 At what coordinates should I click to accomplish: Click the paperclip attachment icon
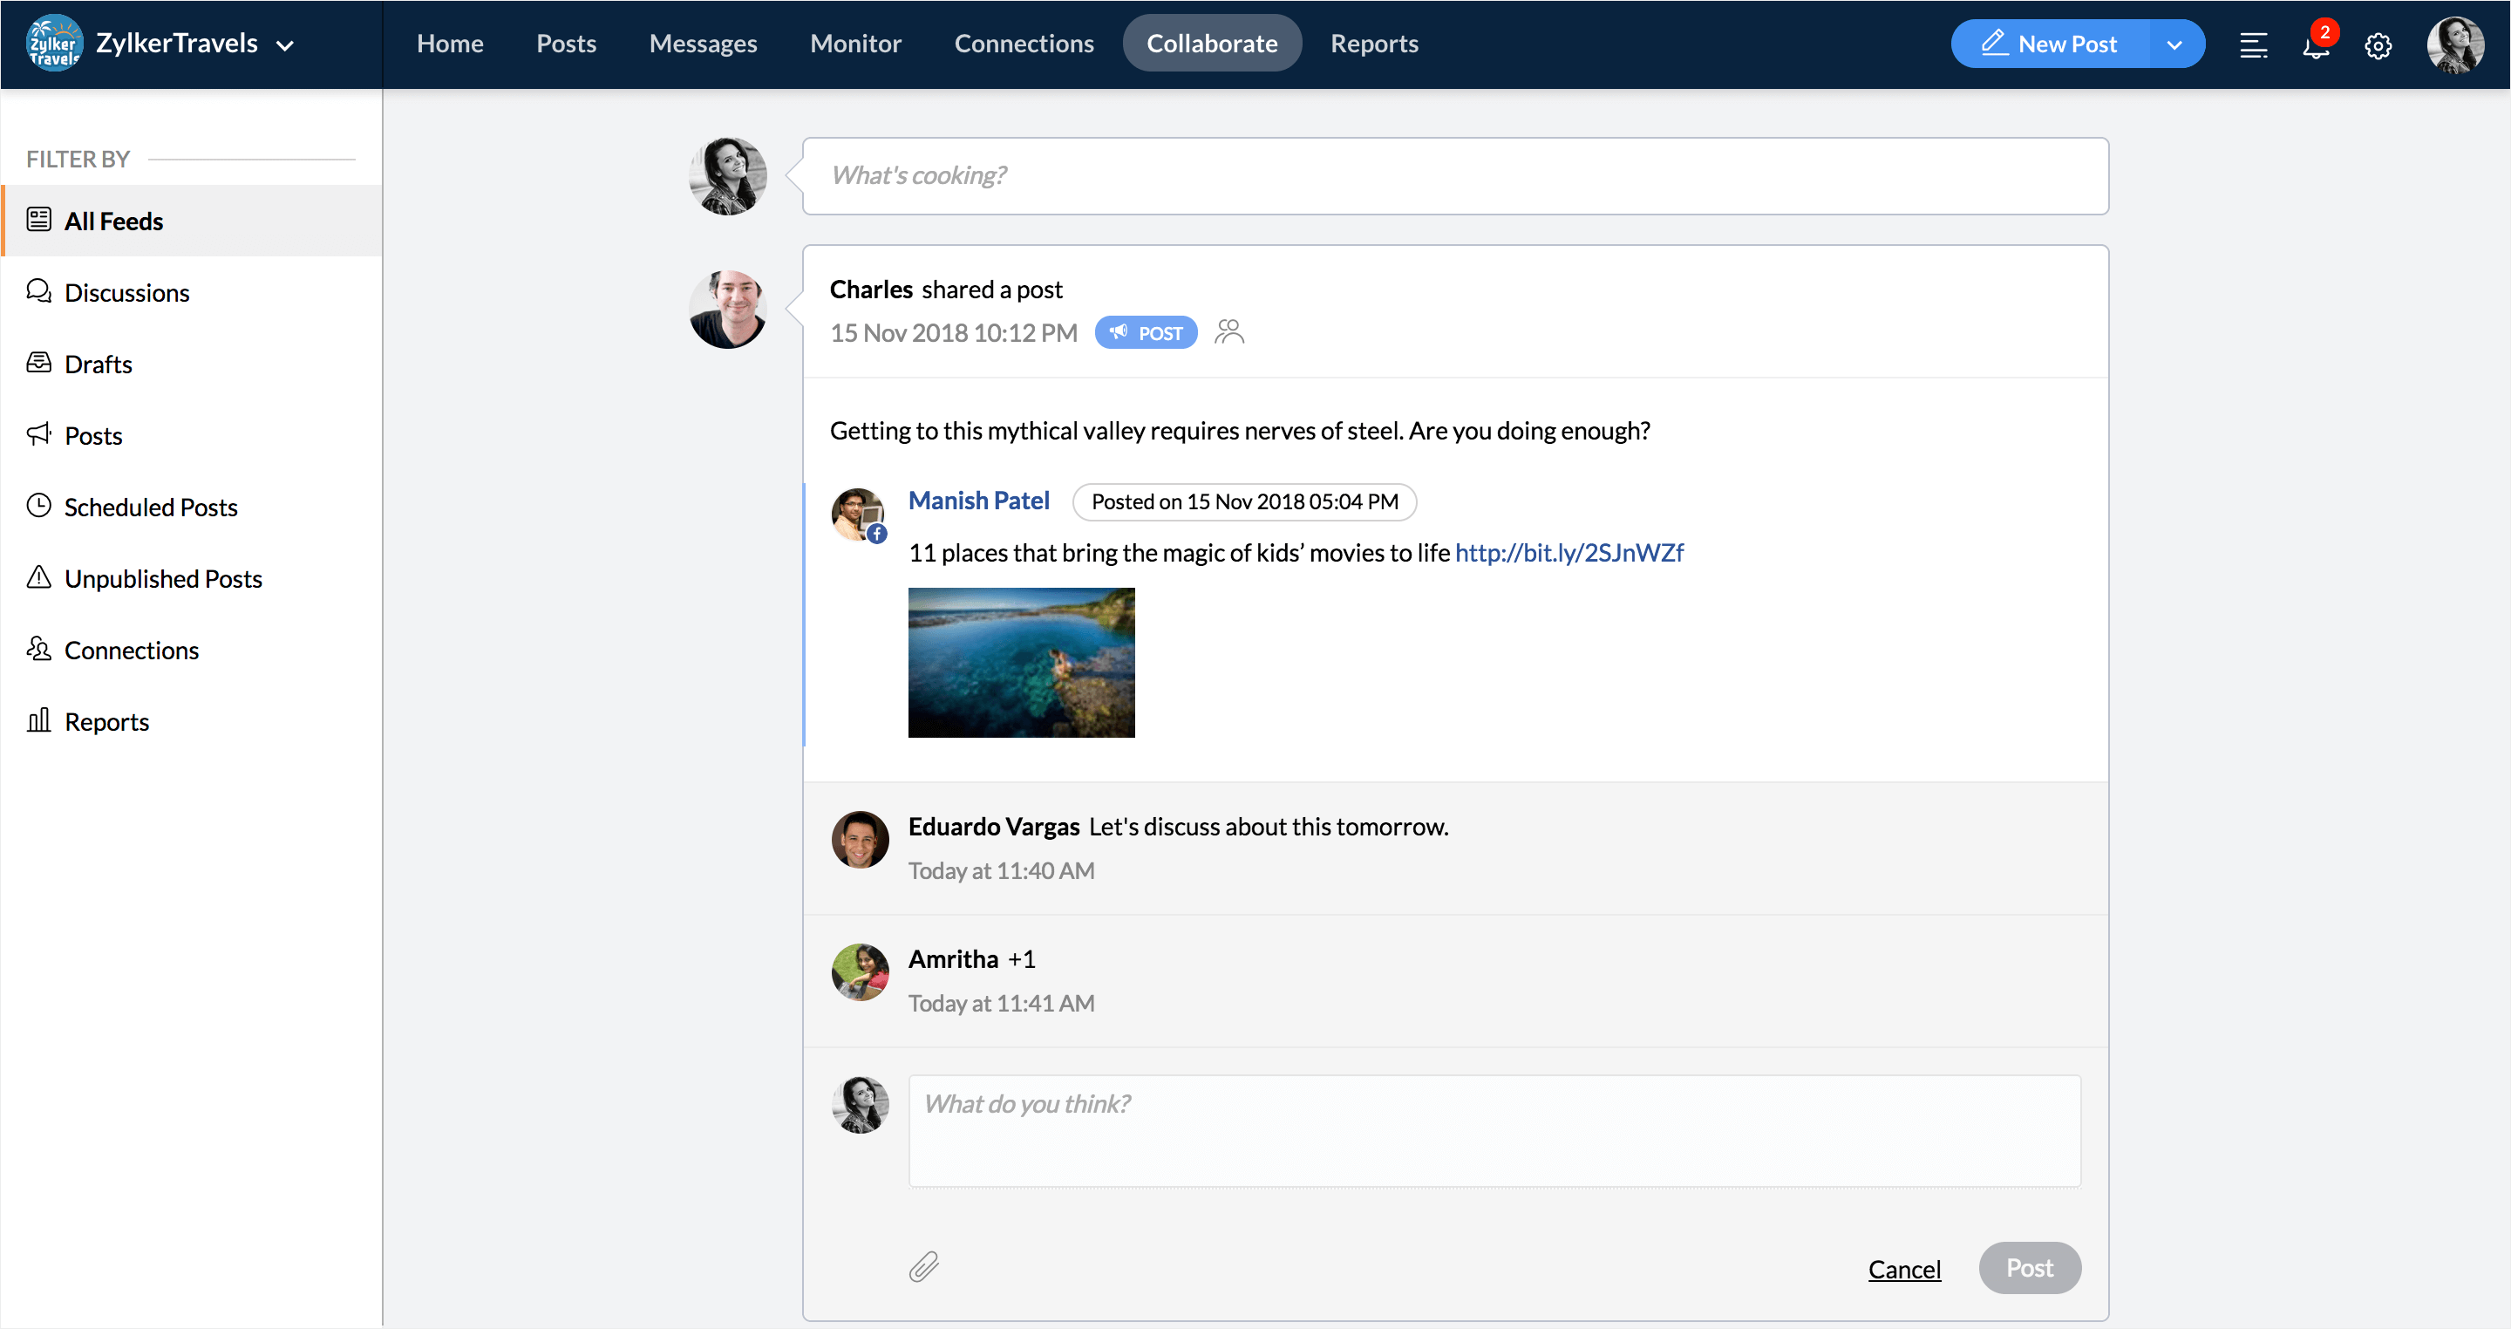[923, 1266]
